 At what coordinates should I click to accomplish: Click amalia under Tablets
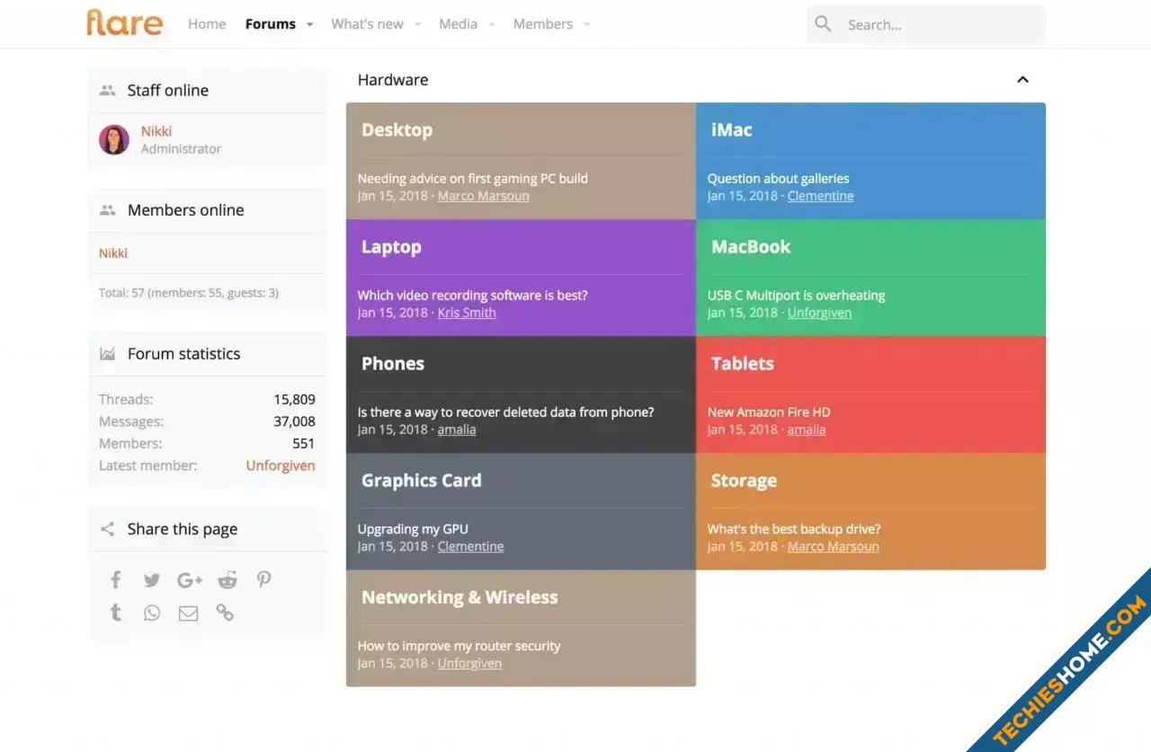pos(807,429)
